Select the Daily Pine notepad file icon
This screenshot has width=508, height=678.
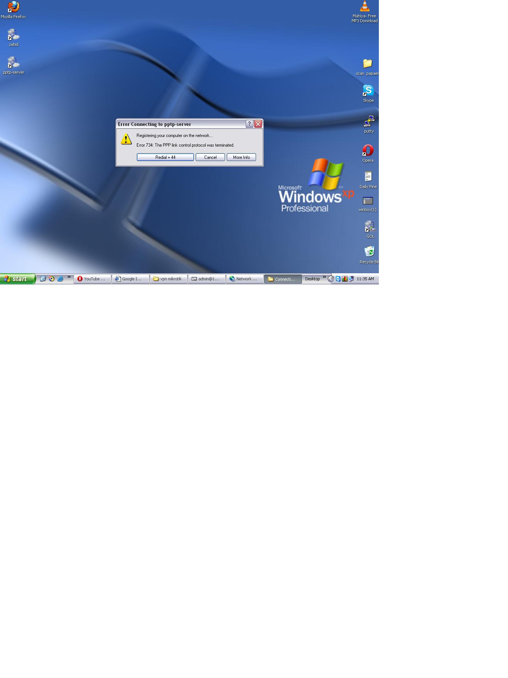point(368,180)
